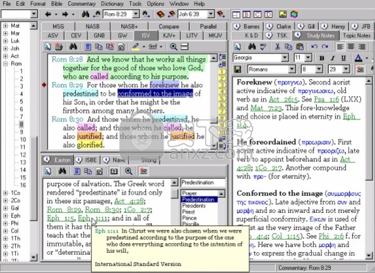Screen dimensions: 375x273
Task: Toggle the split horizontal bars icon in Bible toolbar
Action: [x=184, y=47]
